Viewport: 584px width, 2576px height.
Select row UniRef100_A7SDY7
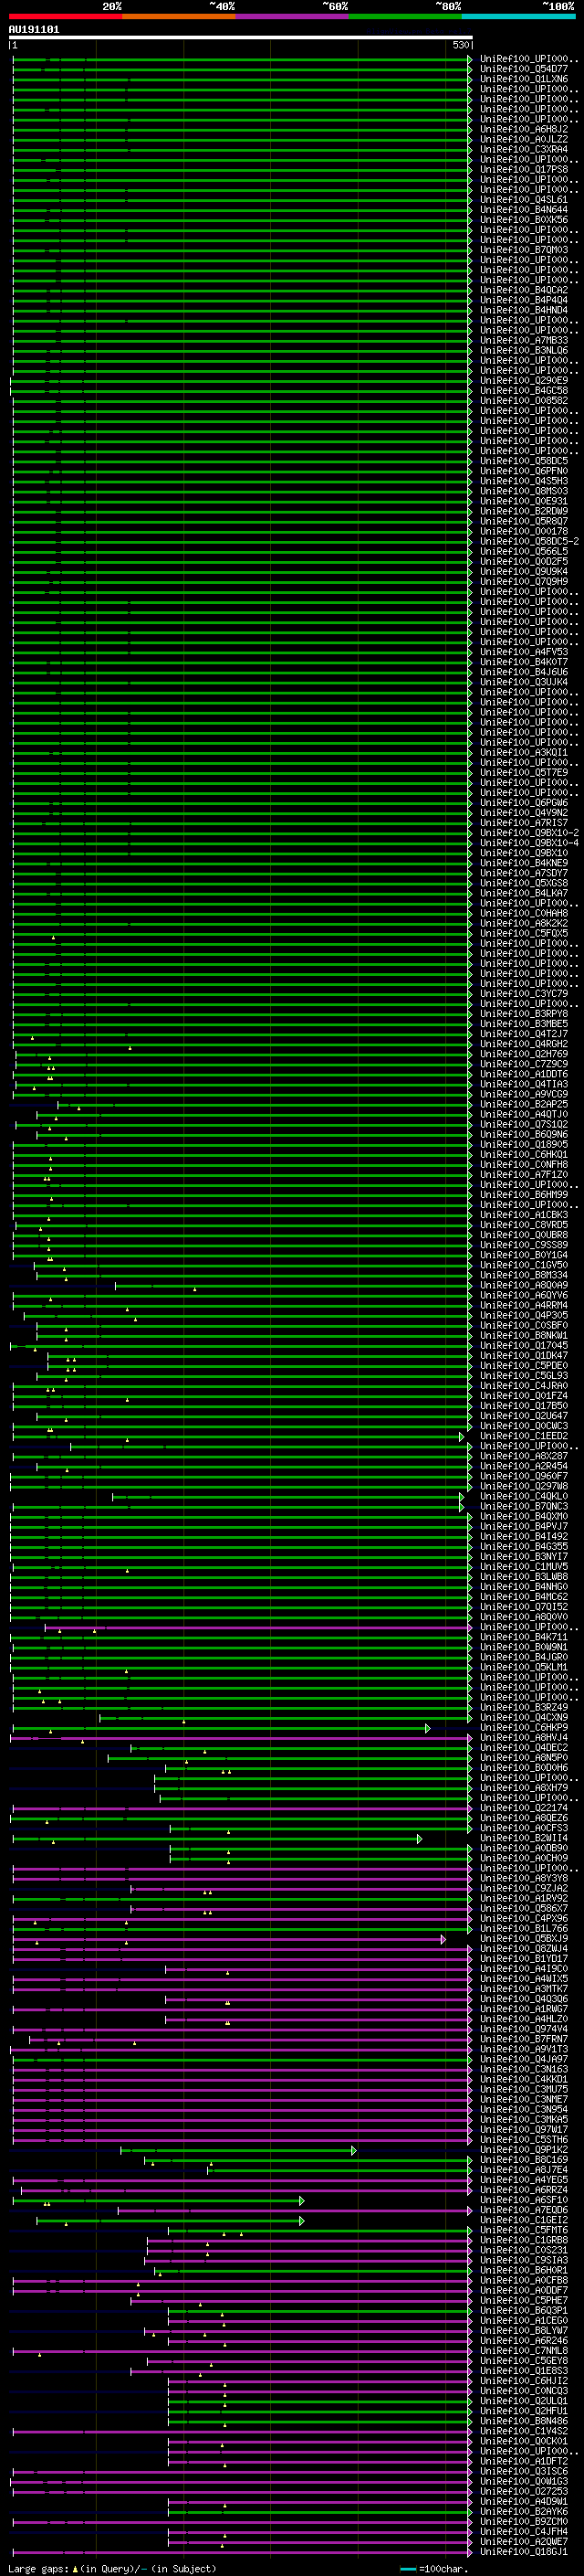[524, 874]
